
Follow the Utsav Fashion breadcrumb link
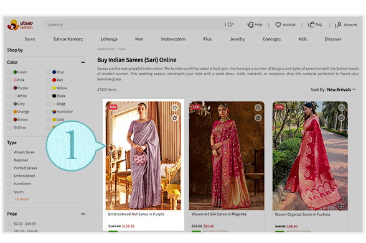(106, 49)
